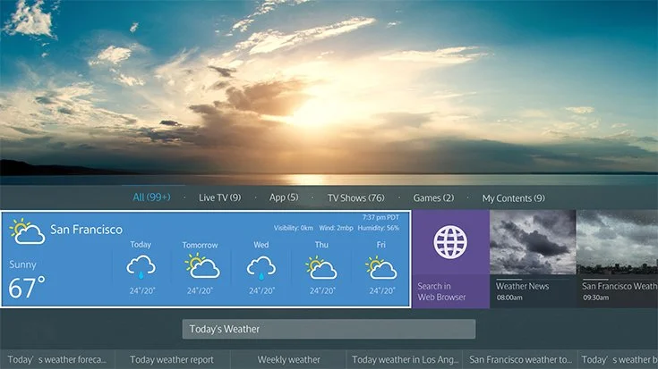Select 'Today's weather foreca...' suggestion
The image size is (658, 369).
pyautogui.click(x=57, y=360)
